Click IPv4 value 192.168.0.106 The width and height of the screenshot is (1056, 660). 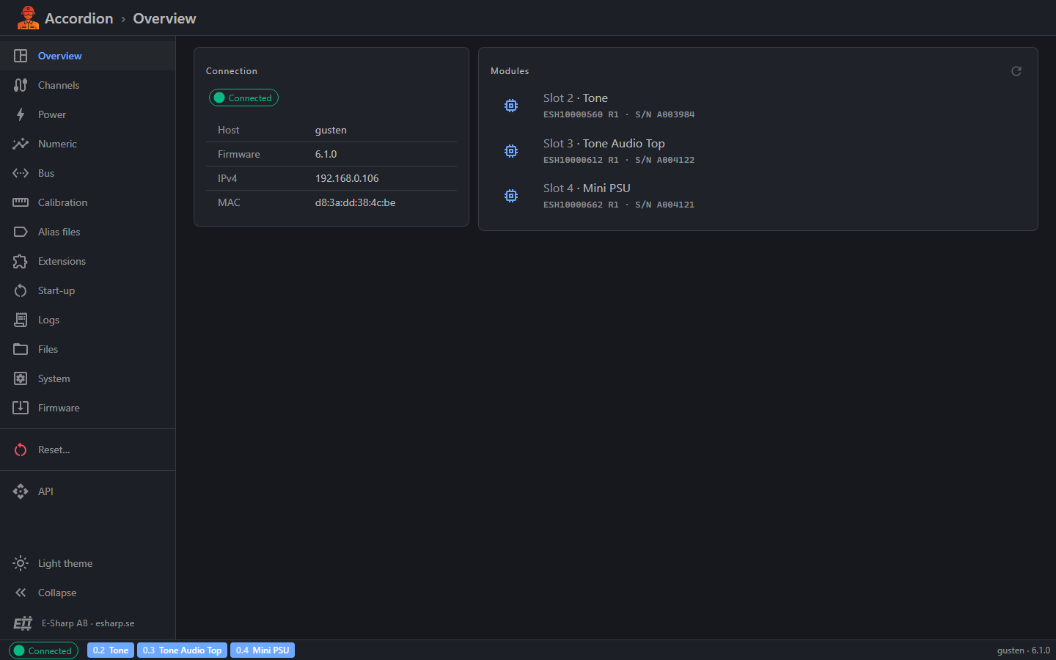pyautogui.click(x=347, y=178)
